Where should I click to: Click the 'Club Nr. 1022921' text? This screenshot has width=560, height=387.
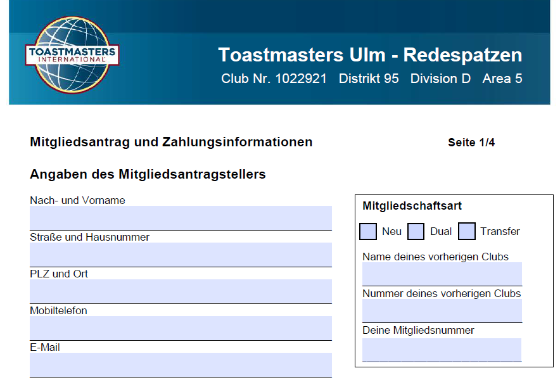(x=274, y=79)
